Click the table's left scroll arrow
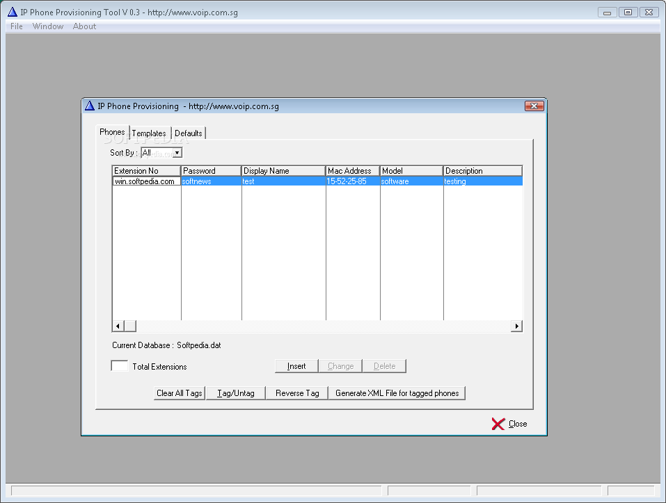The width and height of the screenshot is (666, 503). 118,326
